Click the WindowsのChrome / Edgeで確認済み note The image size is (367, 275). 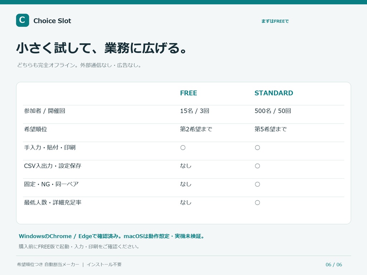(112, 236)
